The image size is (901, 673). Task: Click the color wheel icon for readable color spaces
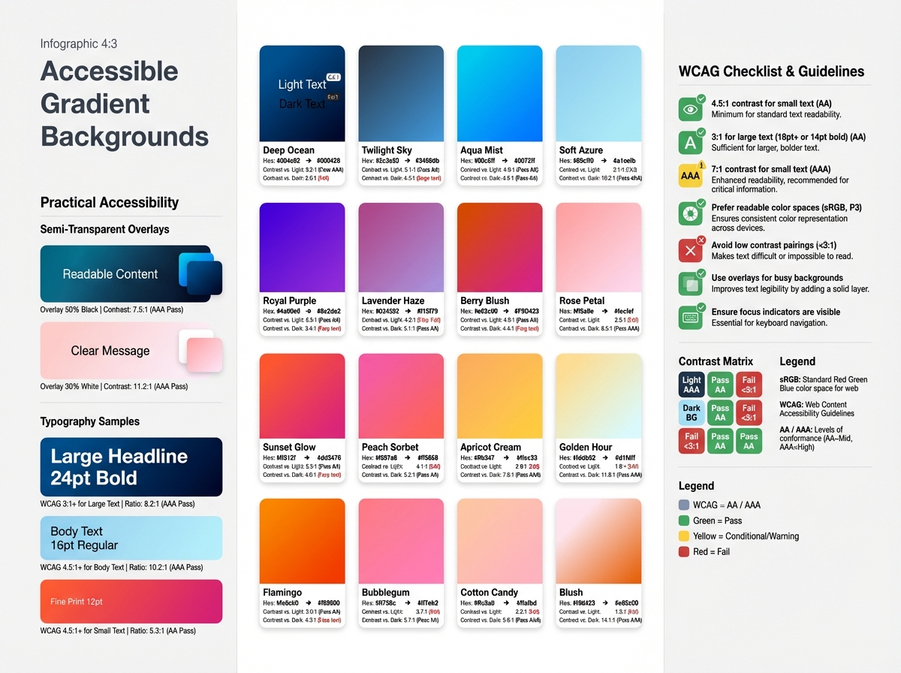click(x=690, y=213)
